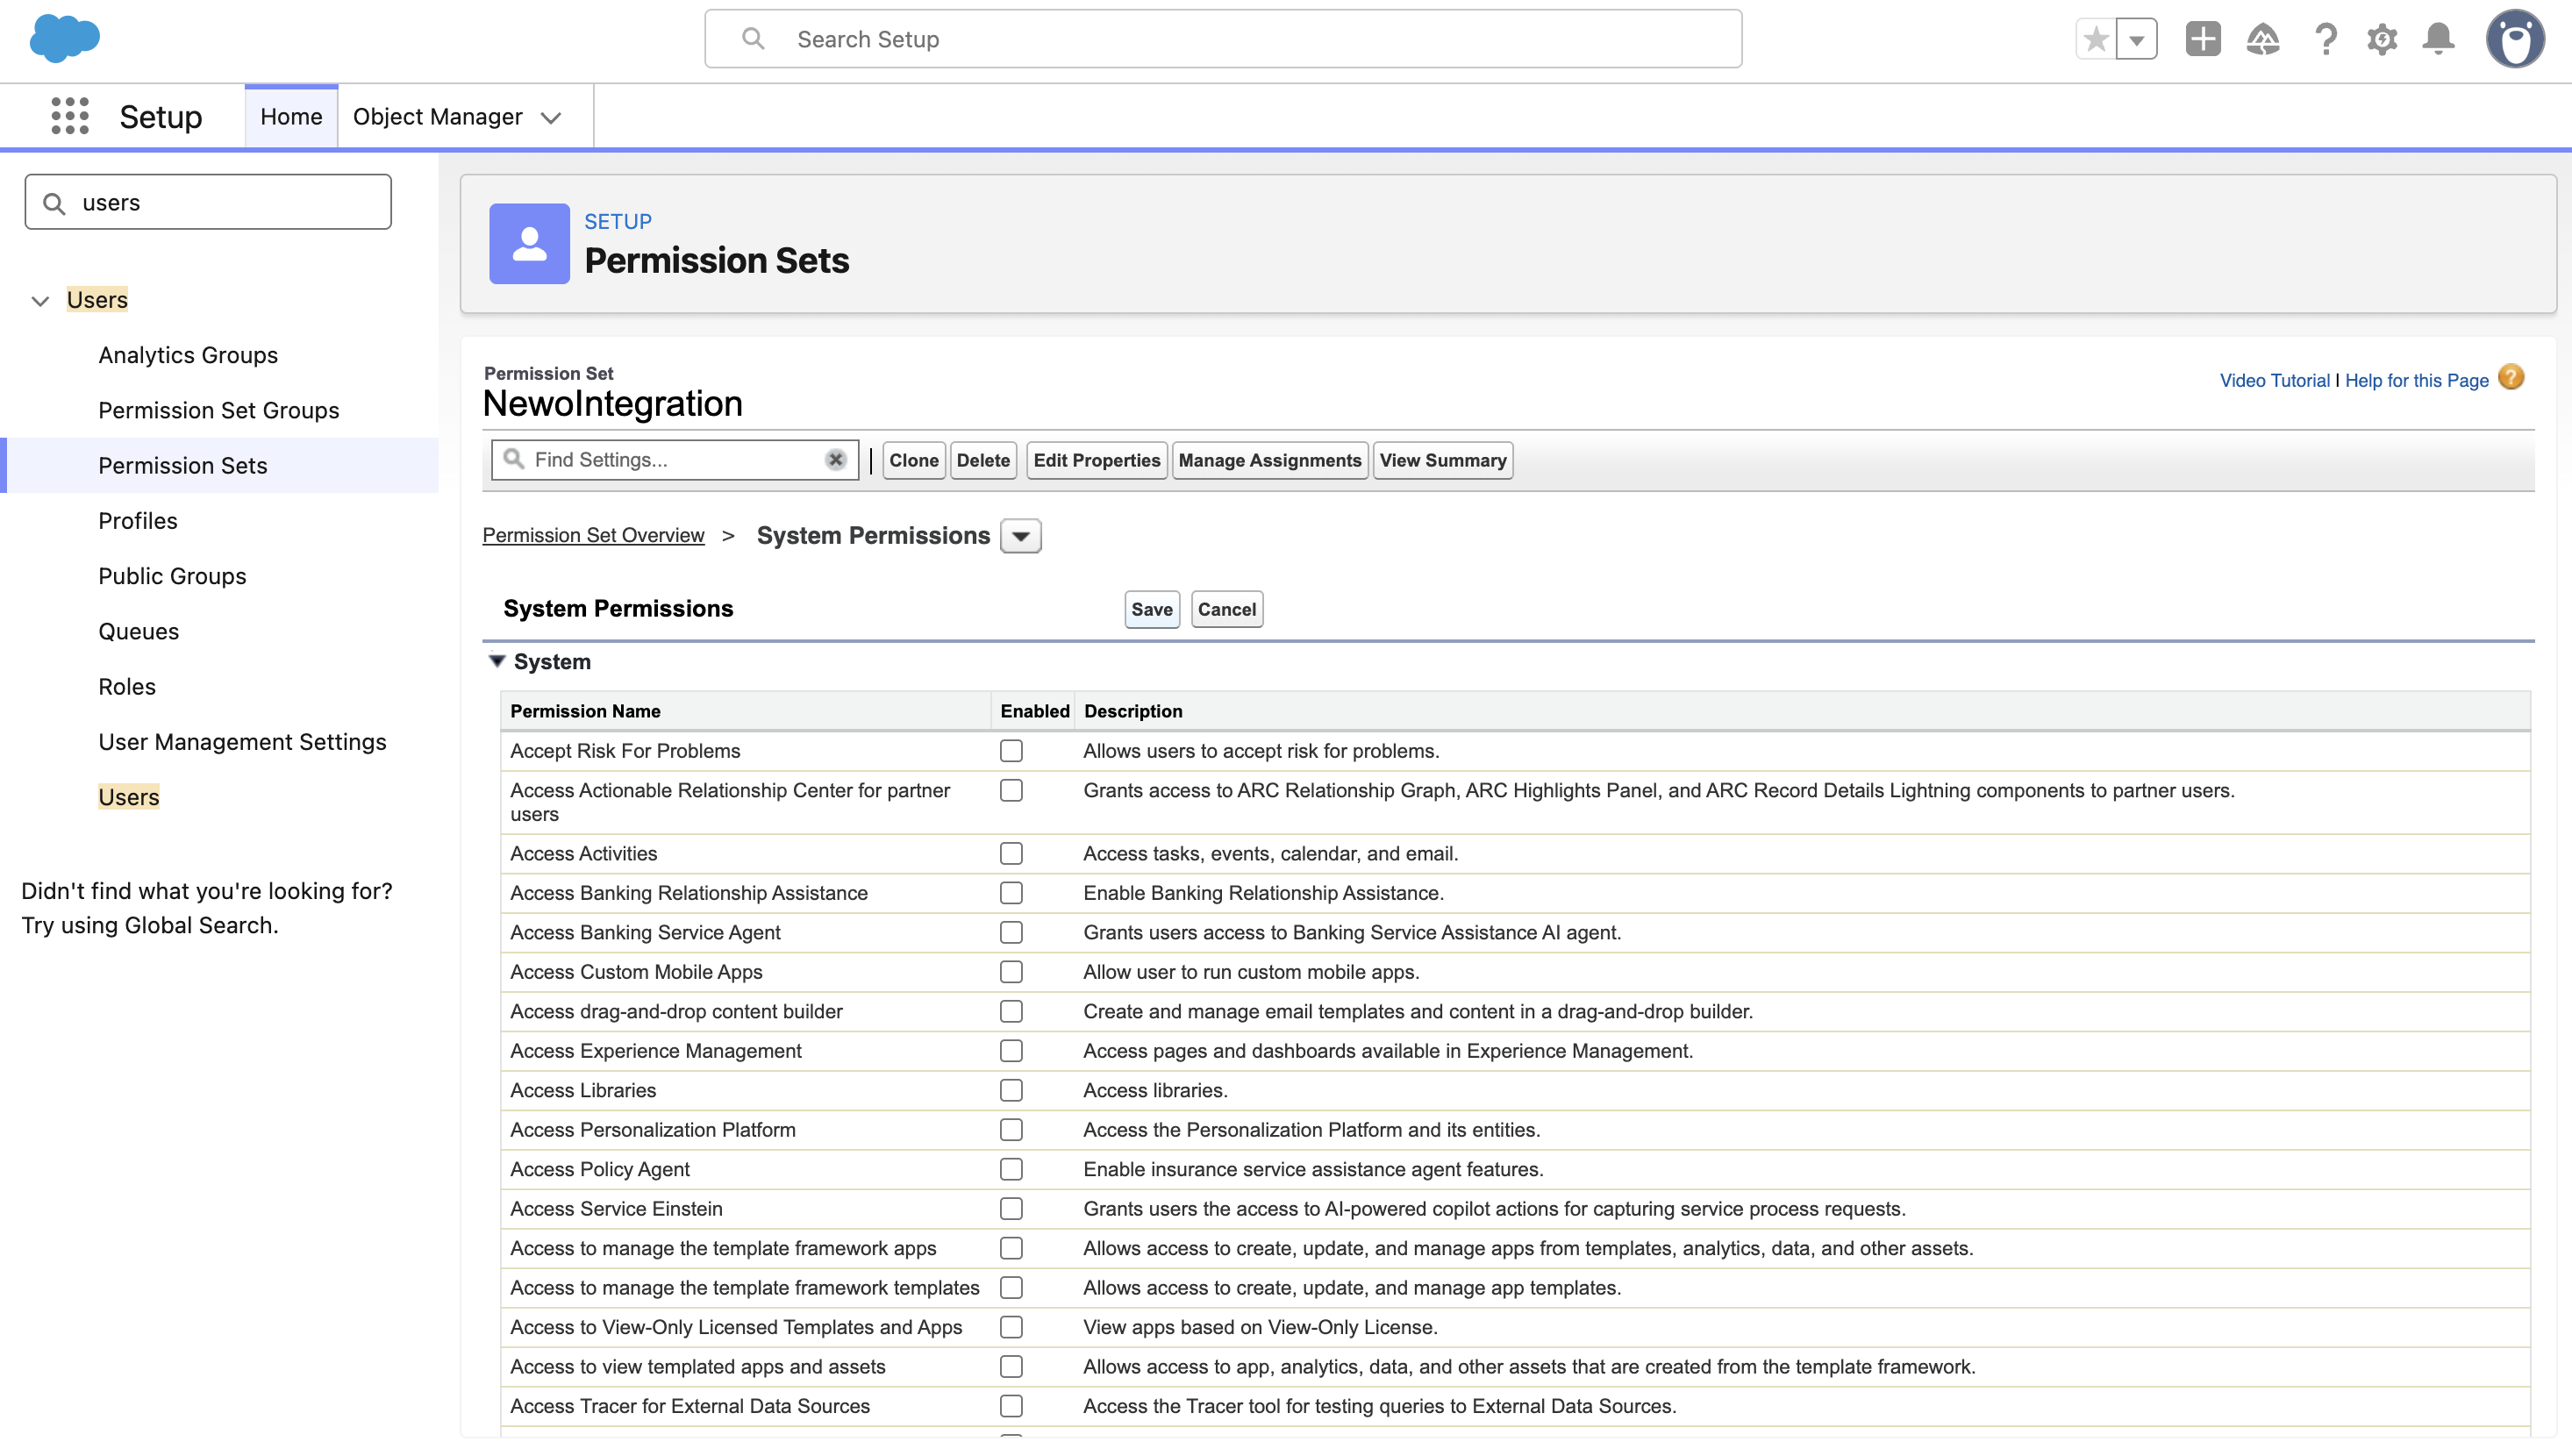Click the Permission Sets header user icon
Screen dimensions: 2572x1456
pos(529,244)
